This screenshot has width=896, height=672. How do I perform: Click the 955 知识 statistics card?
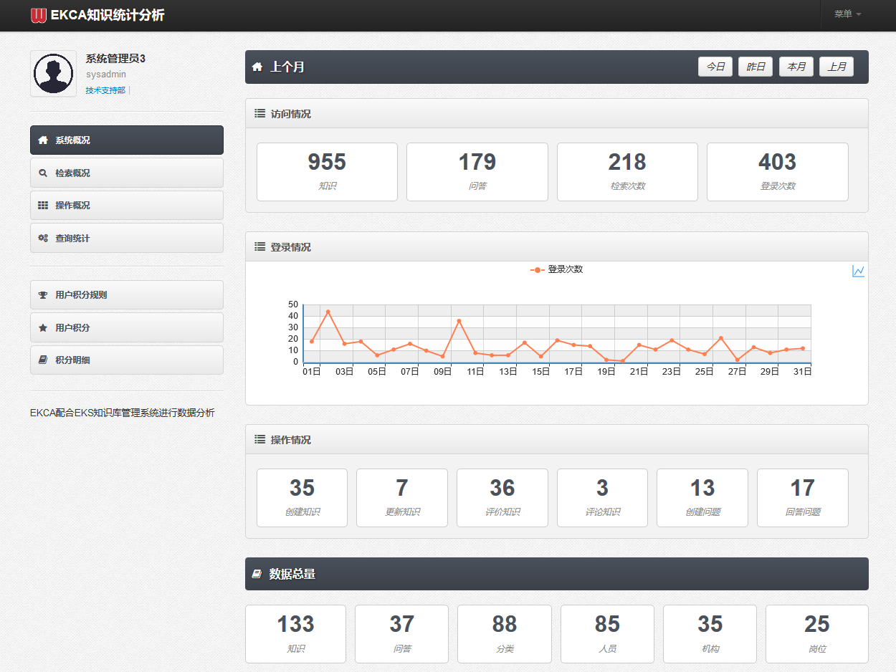pos(327,172)
